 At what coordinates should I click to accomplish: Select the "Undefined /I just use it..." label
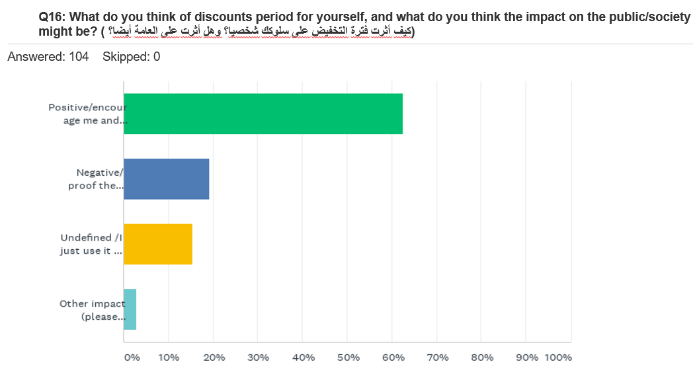click(x=91, y=244)
